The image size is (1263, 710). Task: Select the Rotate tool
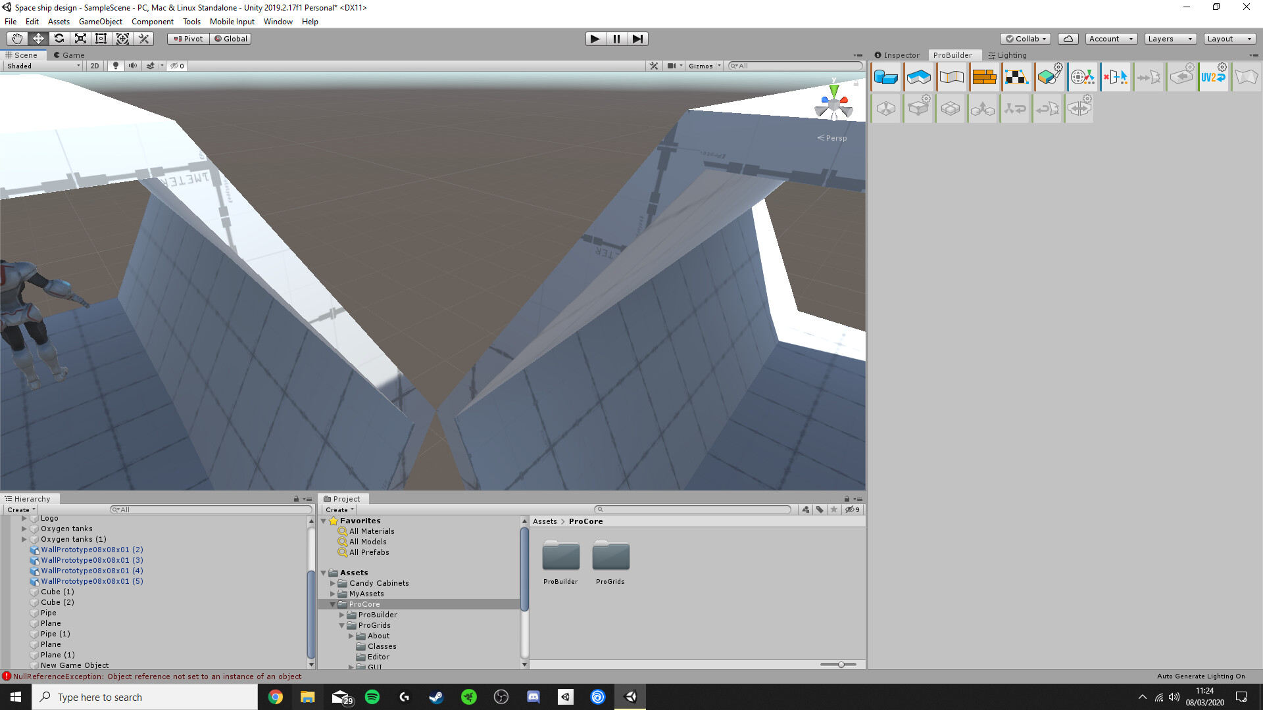coord(59,39)
